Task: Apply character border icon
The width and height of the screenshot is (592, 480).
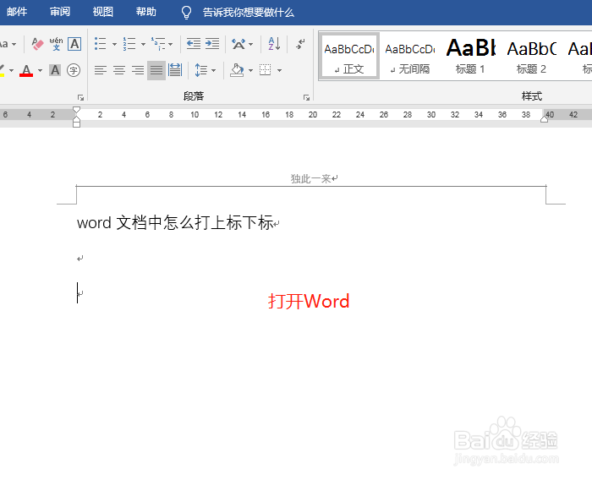Action: pos(74,44)
